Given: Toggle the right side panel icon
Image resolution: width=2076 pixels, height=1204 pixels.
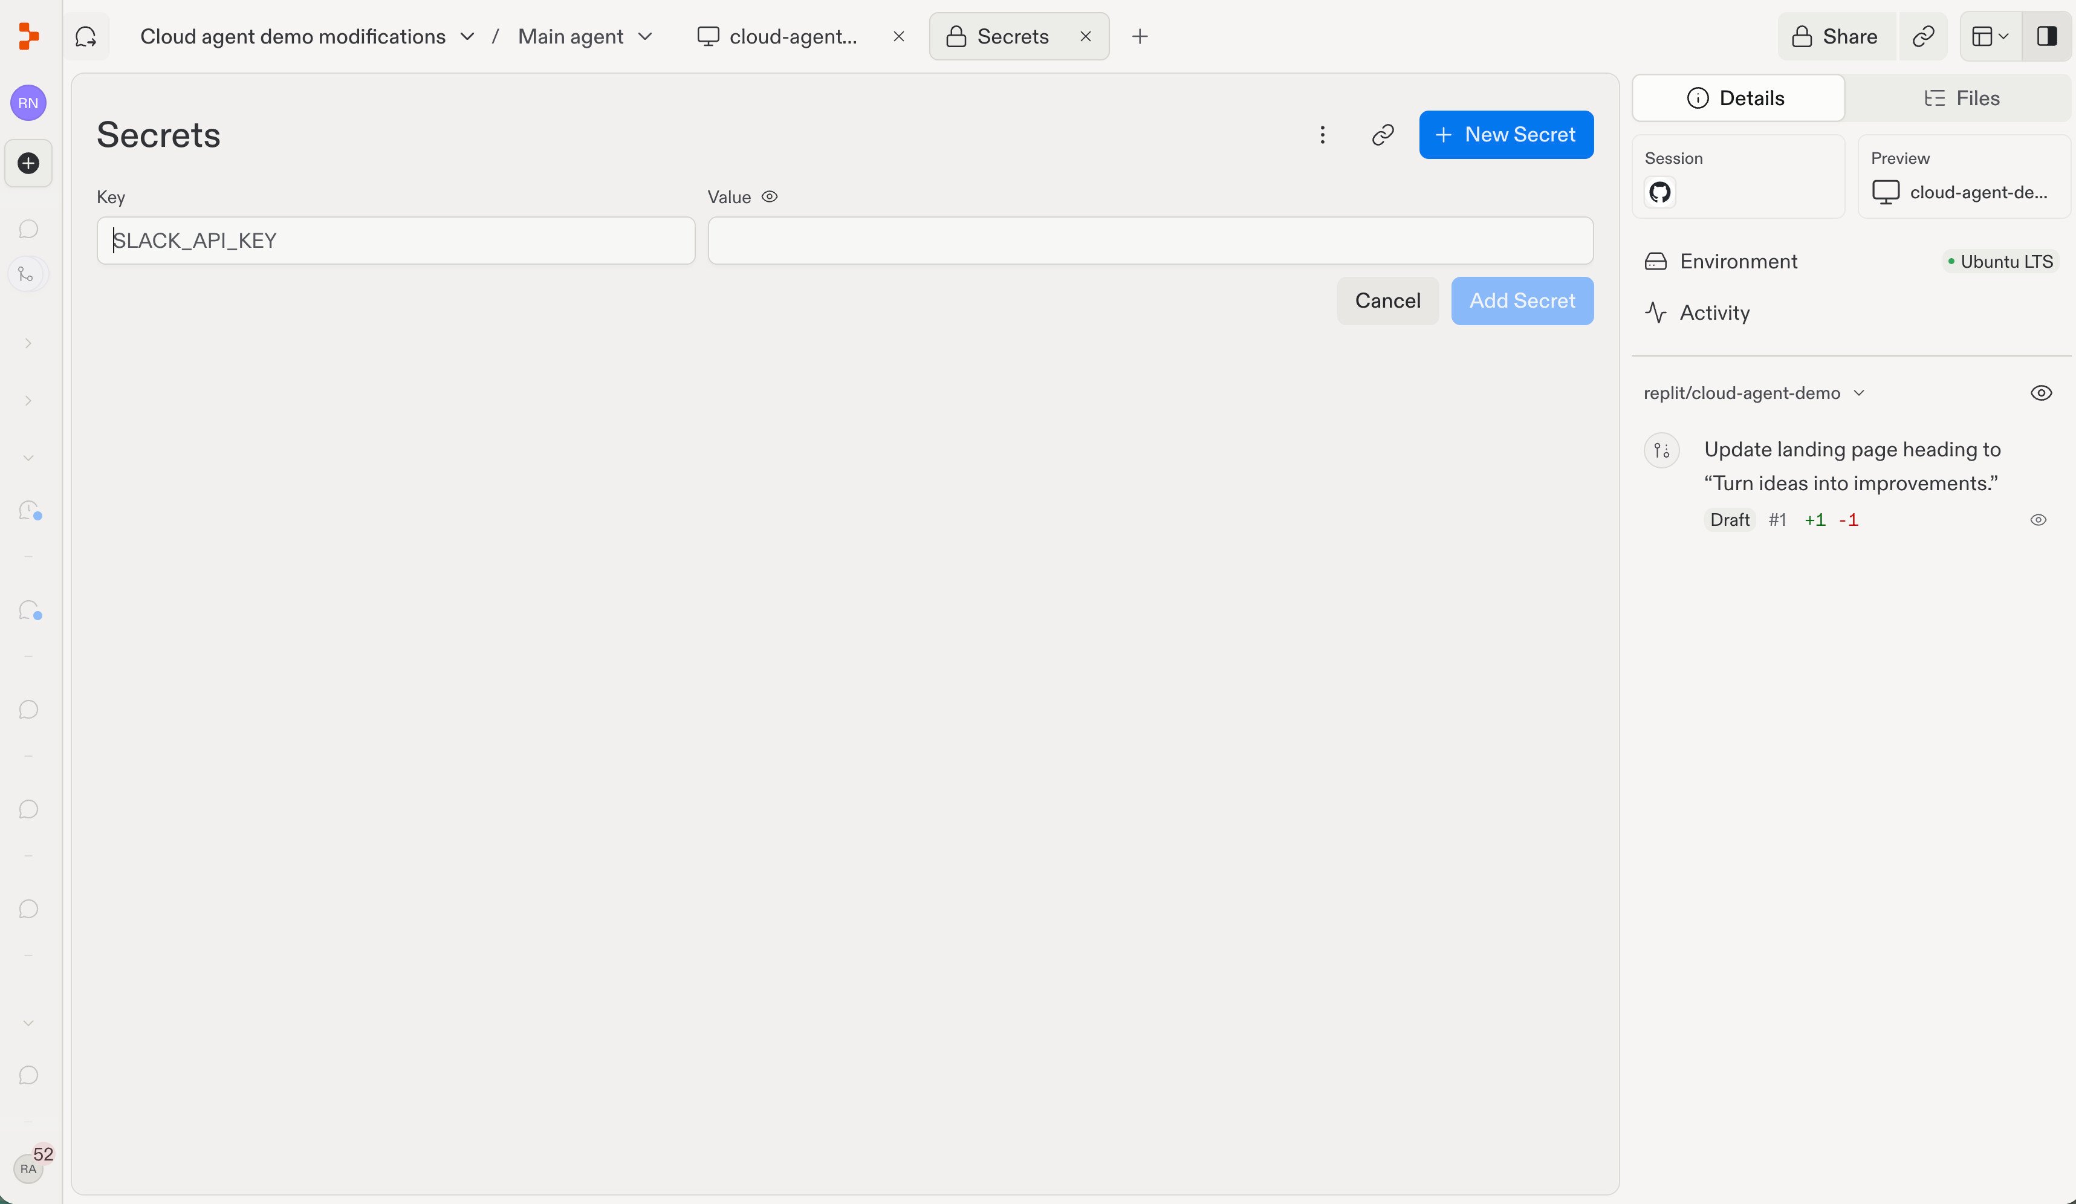Looking at the screenshot, I should coord(2046,36).
